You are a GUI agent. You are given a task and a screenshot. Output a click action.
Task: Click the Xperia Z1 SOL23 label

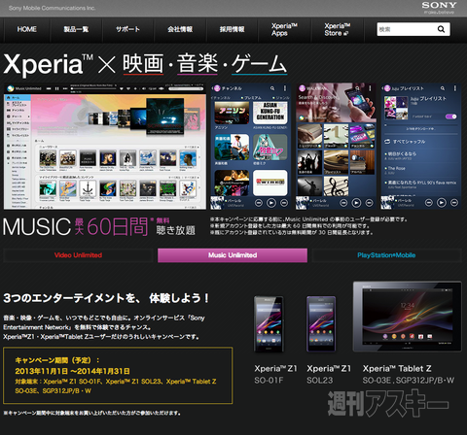[329, 374]
